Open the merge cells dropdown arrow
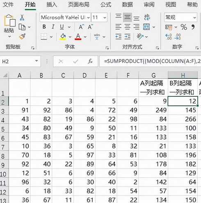The height and width of the screenshot is (203, 201). 154,27
